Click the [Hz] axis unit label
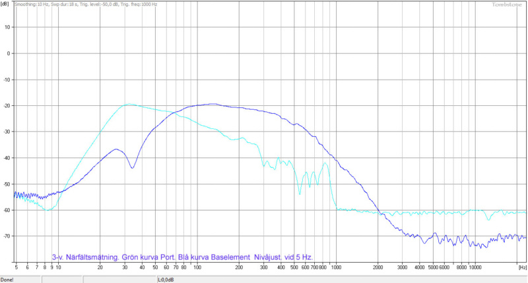The image size is (528, 283). (x=521, y=267)
